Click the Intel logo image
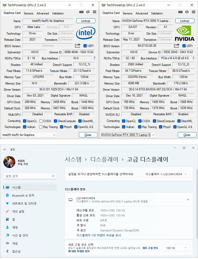The image size is (198, 259). click(x=86, y=33)
